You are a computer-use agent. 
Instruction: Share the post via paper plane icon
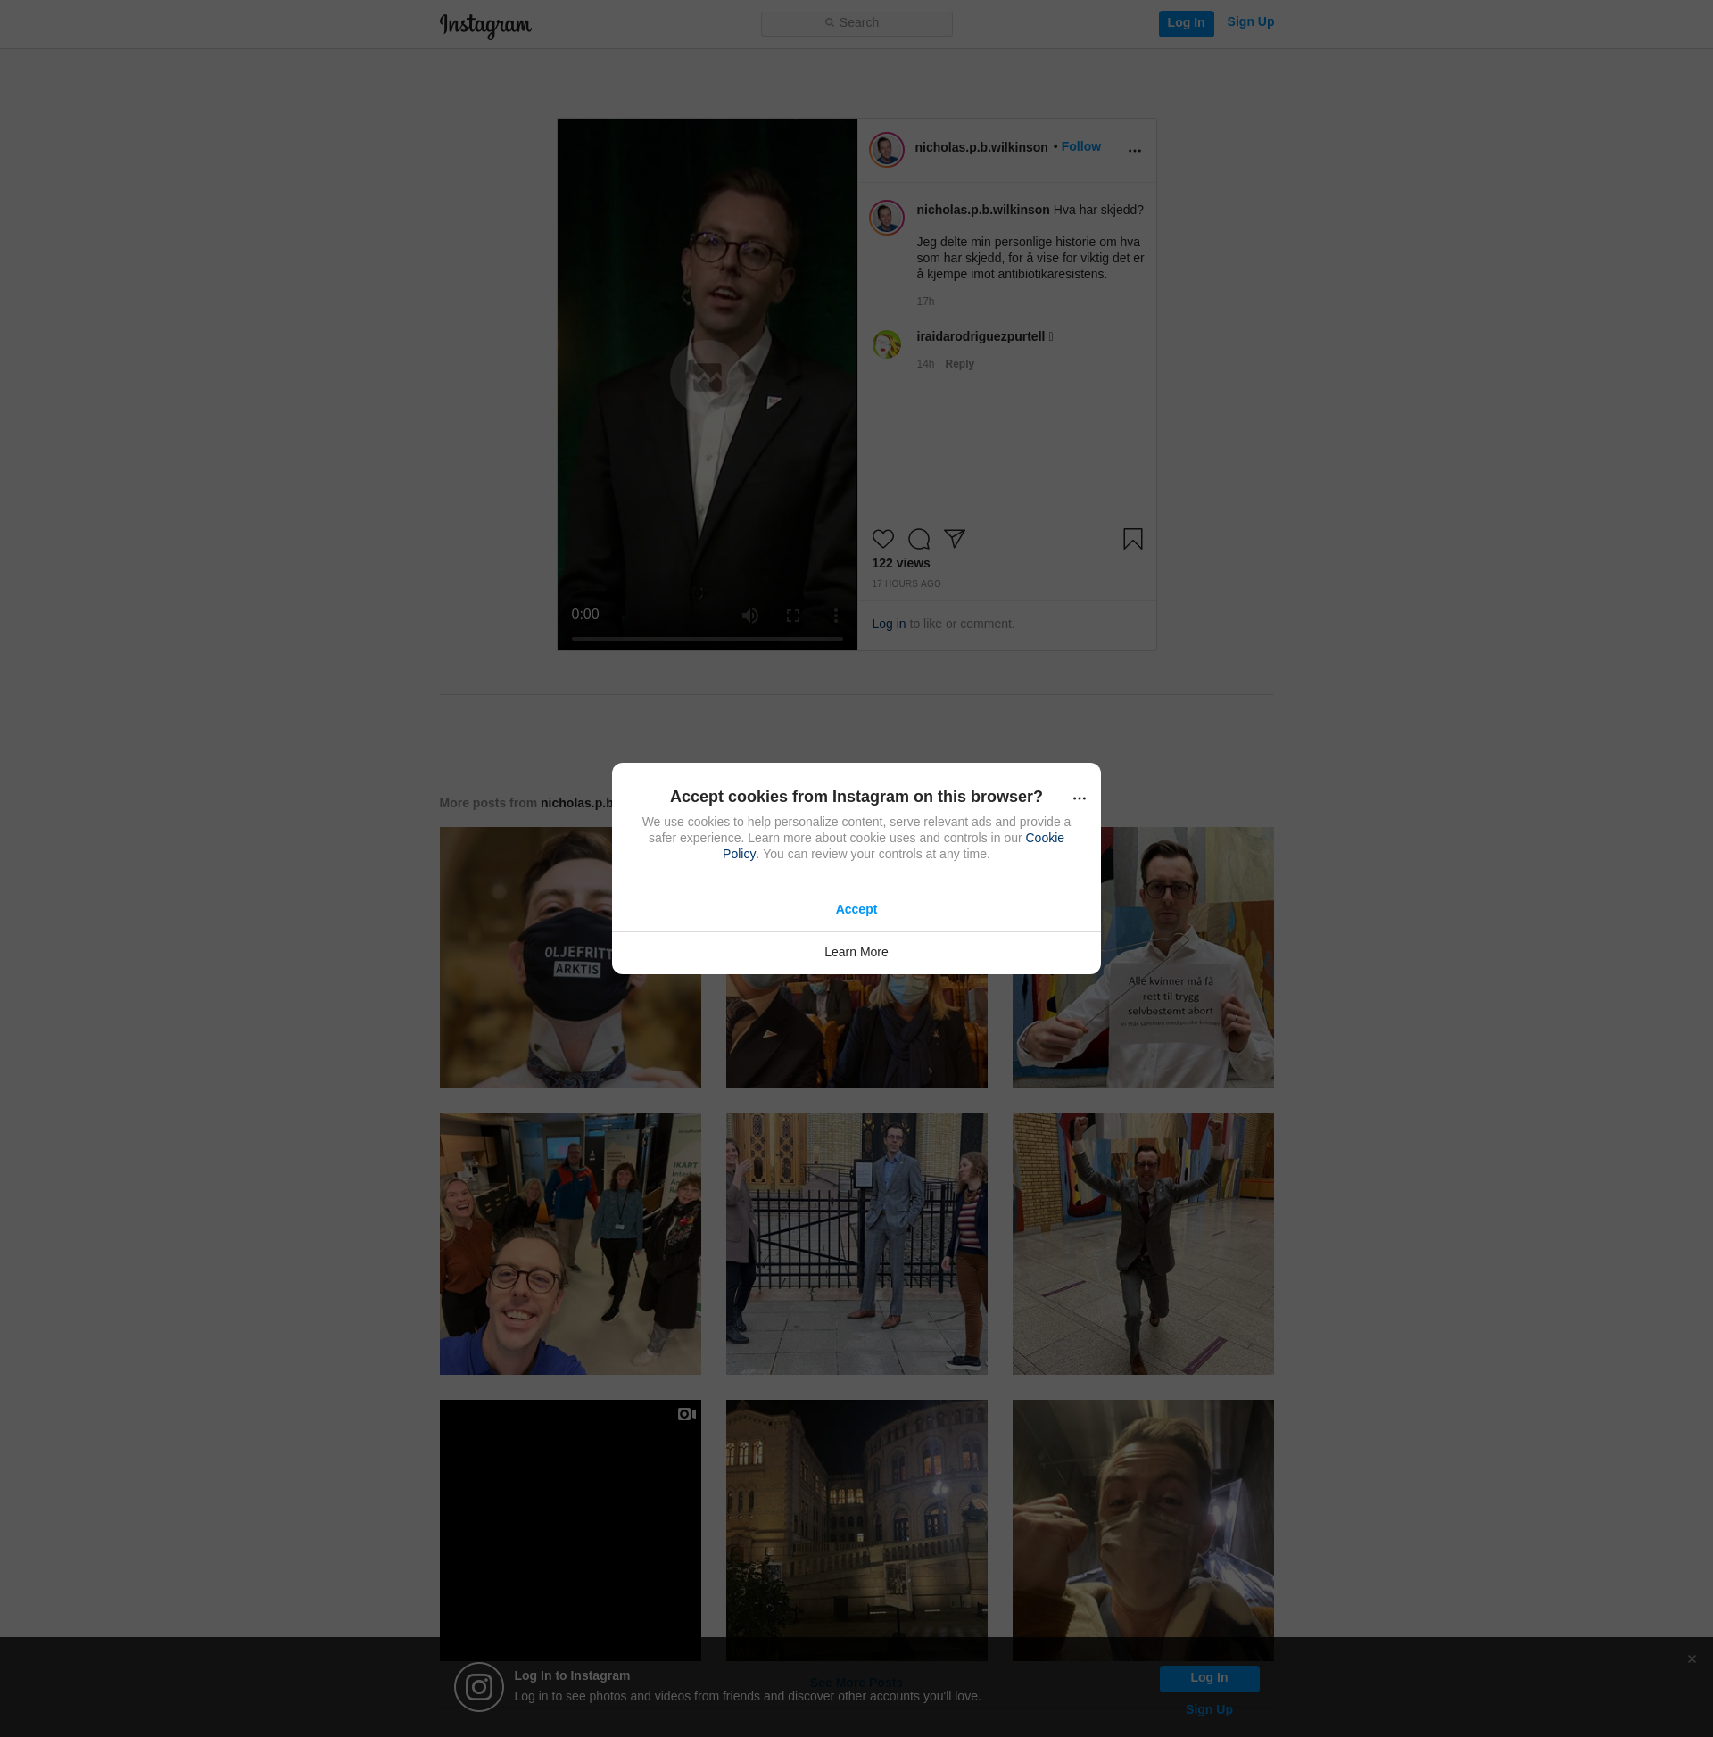click(954, 539)
